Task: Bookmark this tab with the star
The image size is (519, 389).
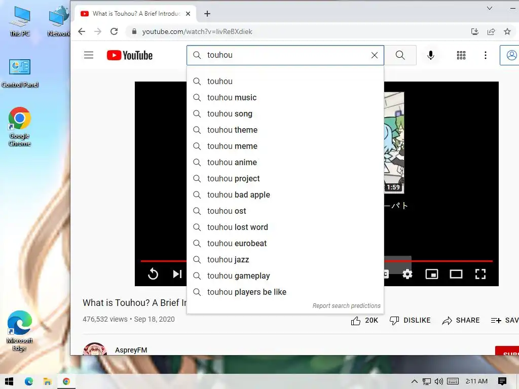Action: [507, 31]
